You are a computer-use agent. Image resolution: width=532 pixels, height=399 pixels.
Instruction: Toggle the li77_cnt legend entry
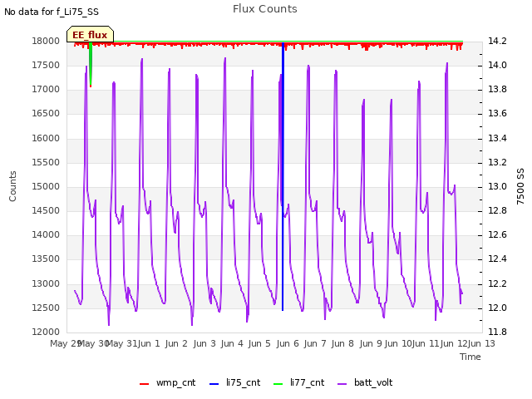[299, 382]
